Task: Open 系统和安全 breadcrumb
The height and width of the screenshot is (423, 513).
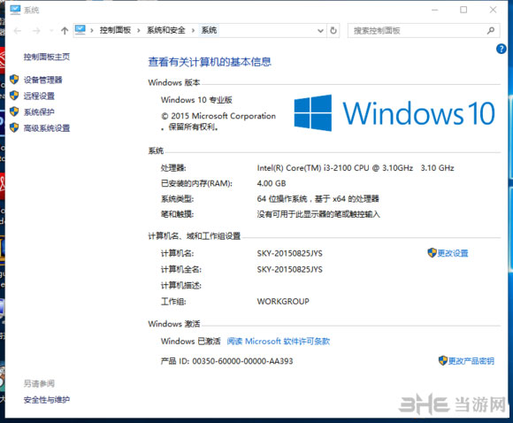Action: point(166,30)
